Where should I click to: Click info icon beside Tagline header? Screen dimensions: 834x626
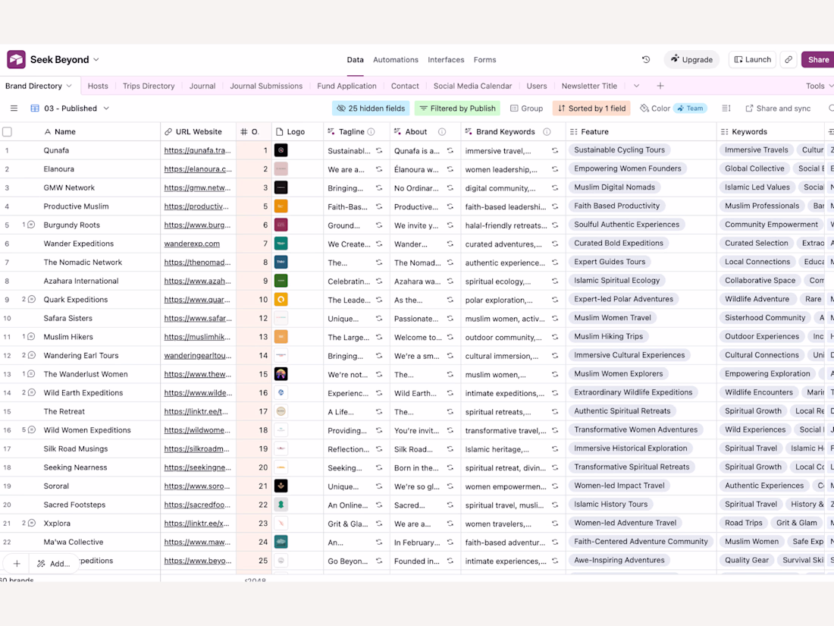(x=372, y=131)
